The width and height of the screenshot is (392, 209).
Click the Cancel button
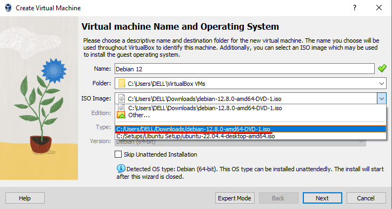[x=366, y=198]
